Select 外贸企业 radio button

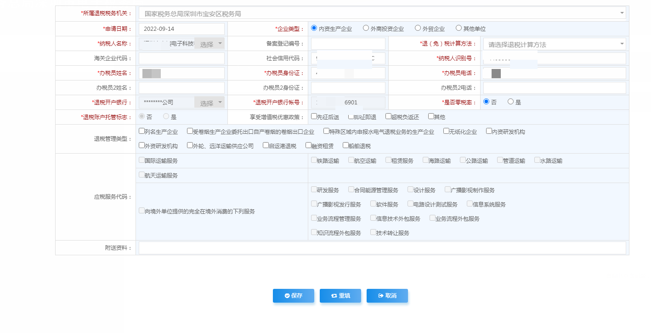coord(418,28)
